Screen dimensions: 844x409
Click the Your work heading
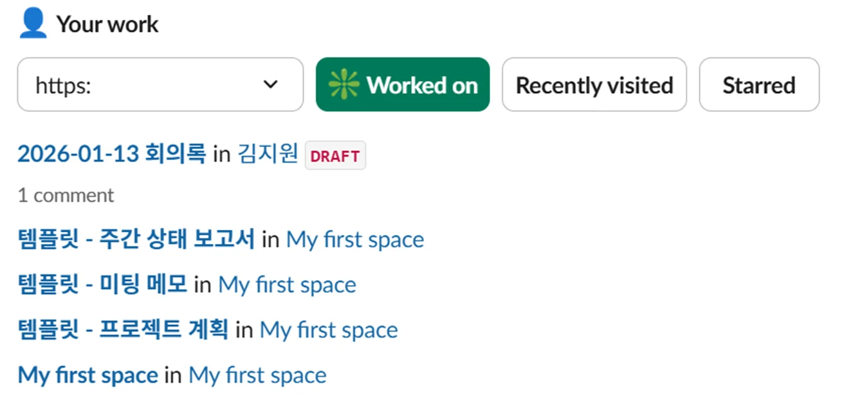107,24
